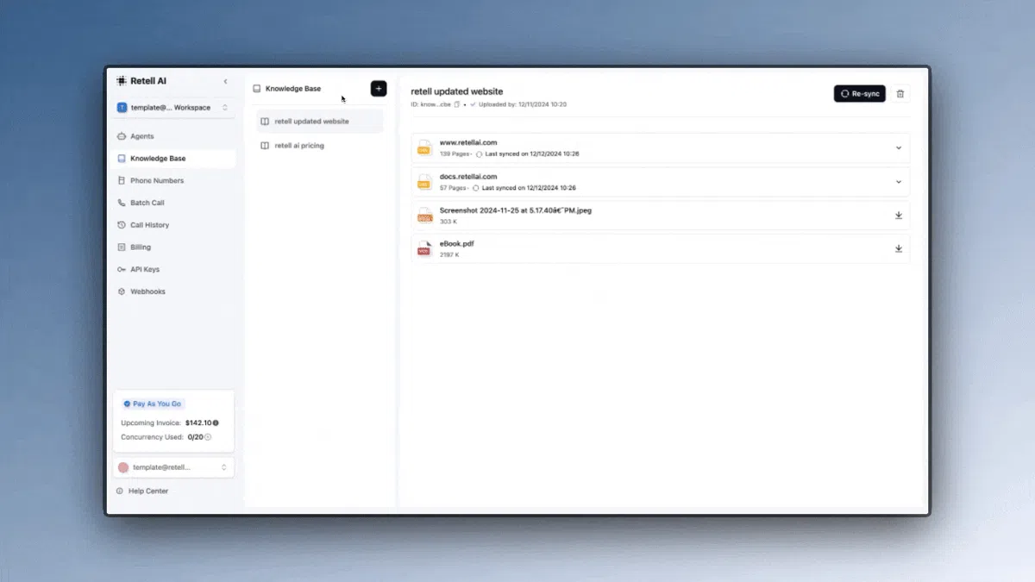Click the Billing receipt icon
1035x582 pixels.
[x=122, y=247]
